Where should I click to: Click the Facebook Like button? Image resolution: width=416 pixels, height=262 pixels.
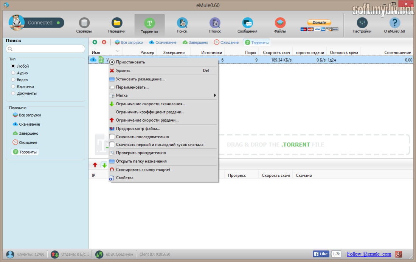coord(321,254)
